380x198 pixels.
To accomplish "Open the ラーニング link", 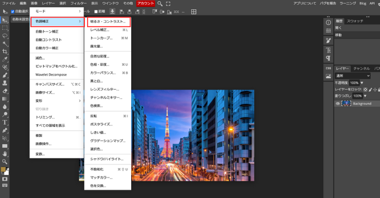I will tap(348, 3).
